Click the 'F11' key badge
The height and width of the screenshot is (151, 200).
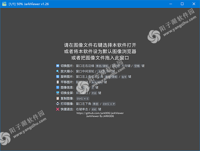[x=94, y=93]
